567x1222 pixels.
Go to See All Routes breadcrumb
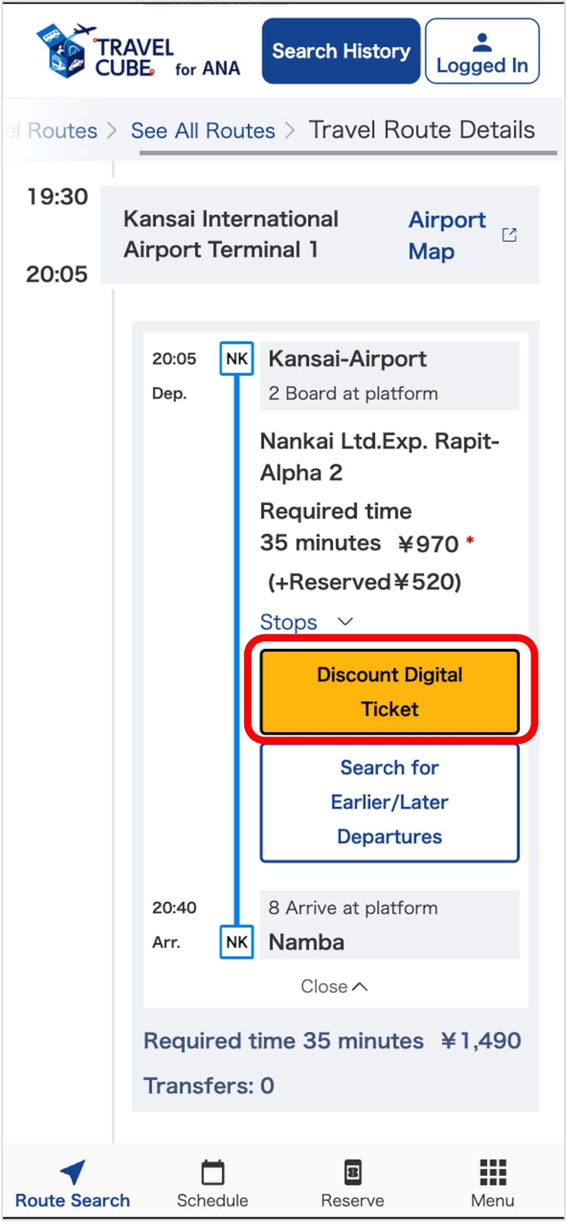click(x=203, y=131)
